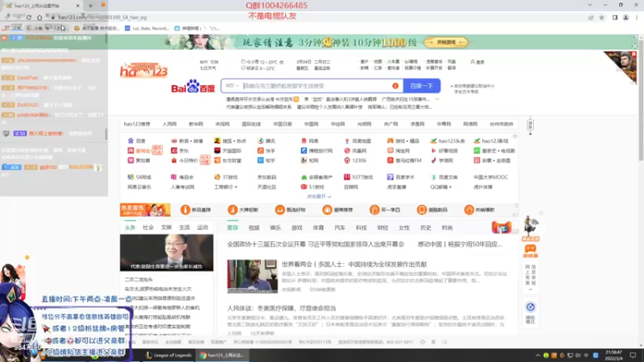Viewport: 644px width, 362px height.
Task: Expand more sites with 点击展开
Action: tap(319, 196)
